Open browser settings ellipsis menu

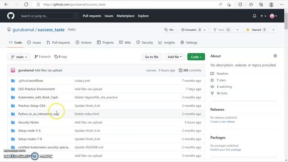tap(282, 4)
